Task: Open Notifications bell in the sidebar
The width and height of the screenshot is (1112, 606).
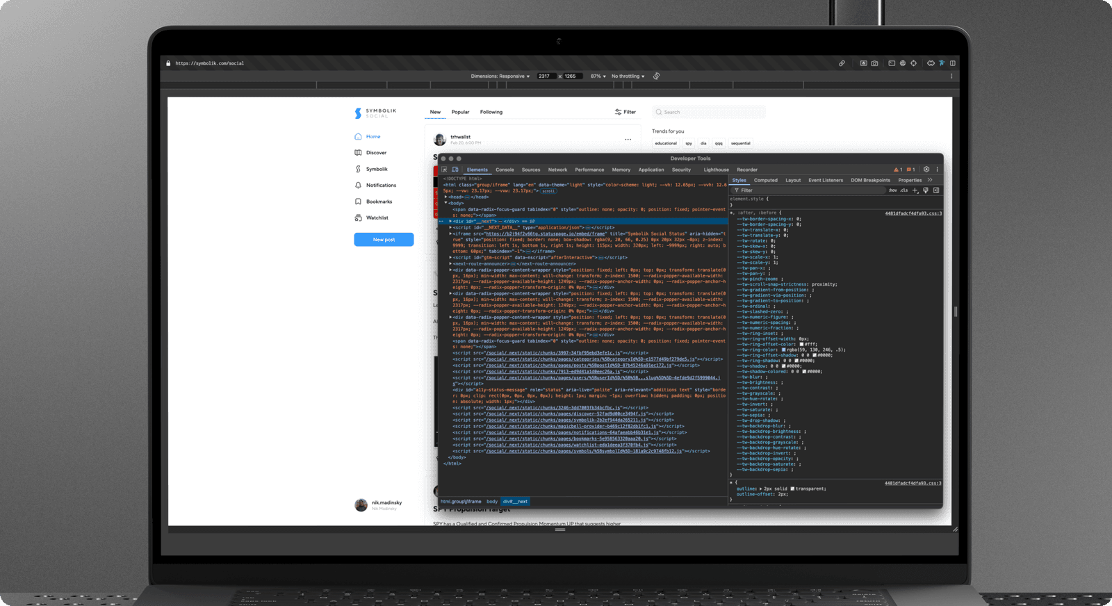Action: (x=358, y=186)
